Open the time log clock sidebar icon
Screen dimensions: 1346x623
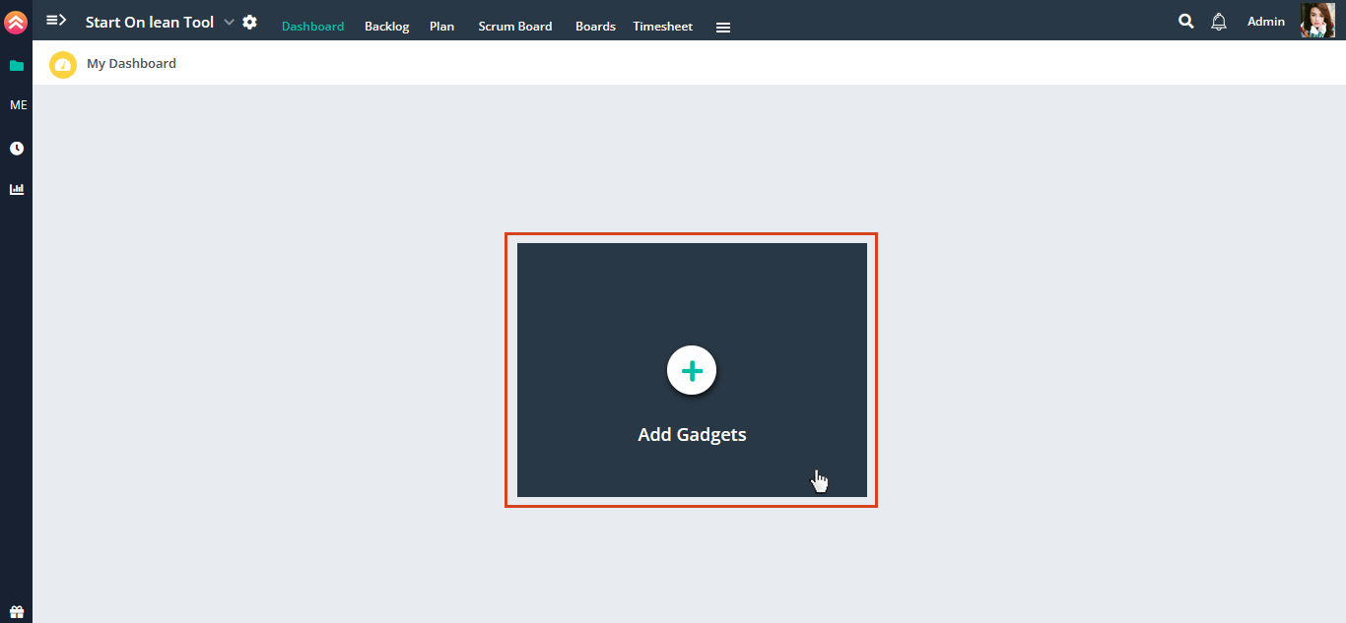(17, 149)
